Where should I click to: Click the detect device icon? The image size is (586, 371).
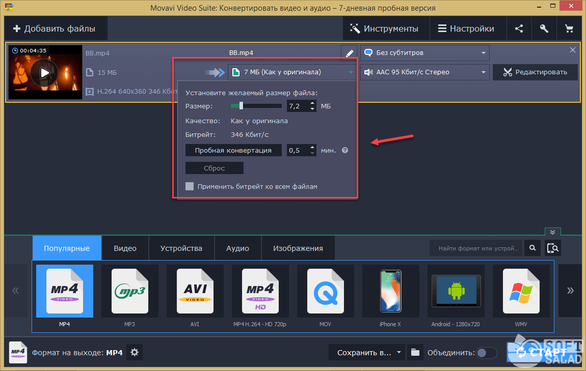coord(553,248)
